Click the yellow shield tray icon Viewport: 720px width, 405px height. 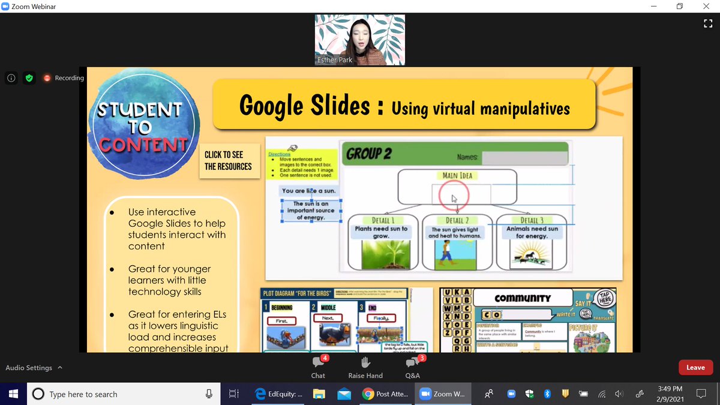(x=565, y=394)
